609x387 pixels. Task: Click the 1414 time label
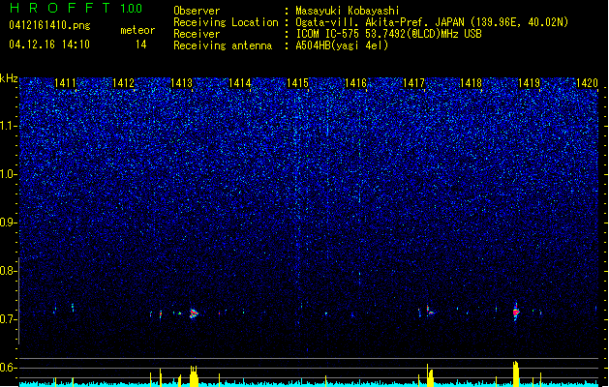tap(240, 83)
